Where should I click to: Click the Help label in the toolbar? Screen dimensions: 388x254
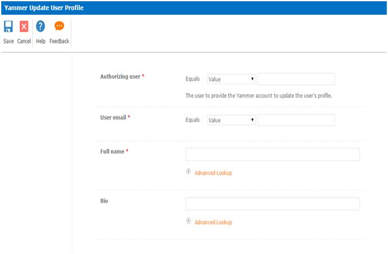point(41,42)
